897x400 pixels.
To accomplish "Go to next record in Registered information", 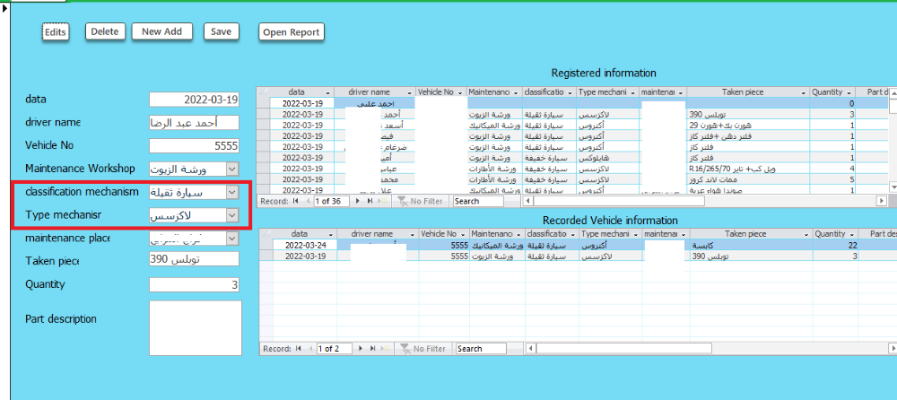I will [357, 201].
